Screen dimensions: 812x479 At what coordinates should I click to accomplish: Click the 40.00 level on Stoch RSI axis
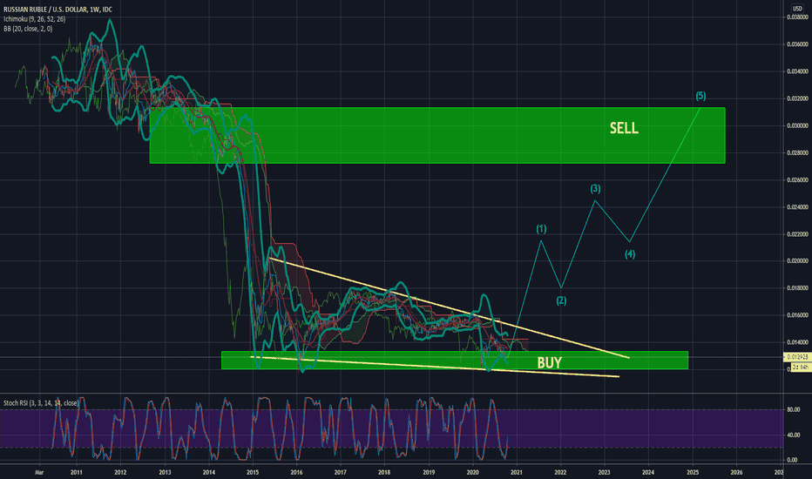(x=793, y=435)
